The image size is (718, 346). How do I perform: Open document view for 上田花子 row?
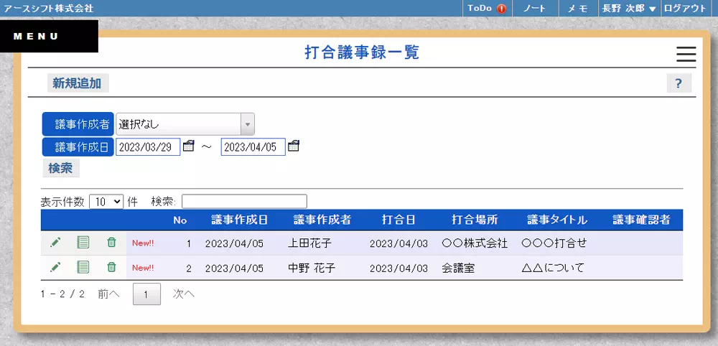83,243
